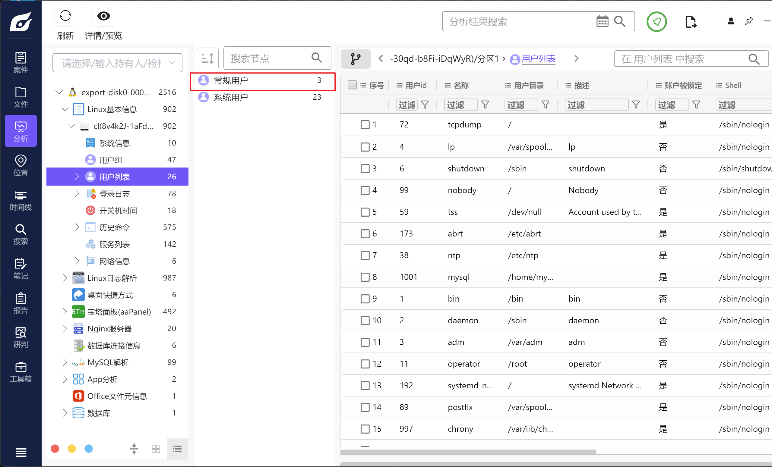Collapse the Linux基本信息 tree node
Viewport: 772px width, 467px height.
click(65, 109)
